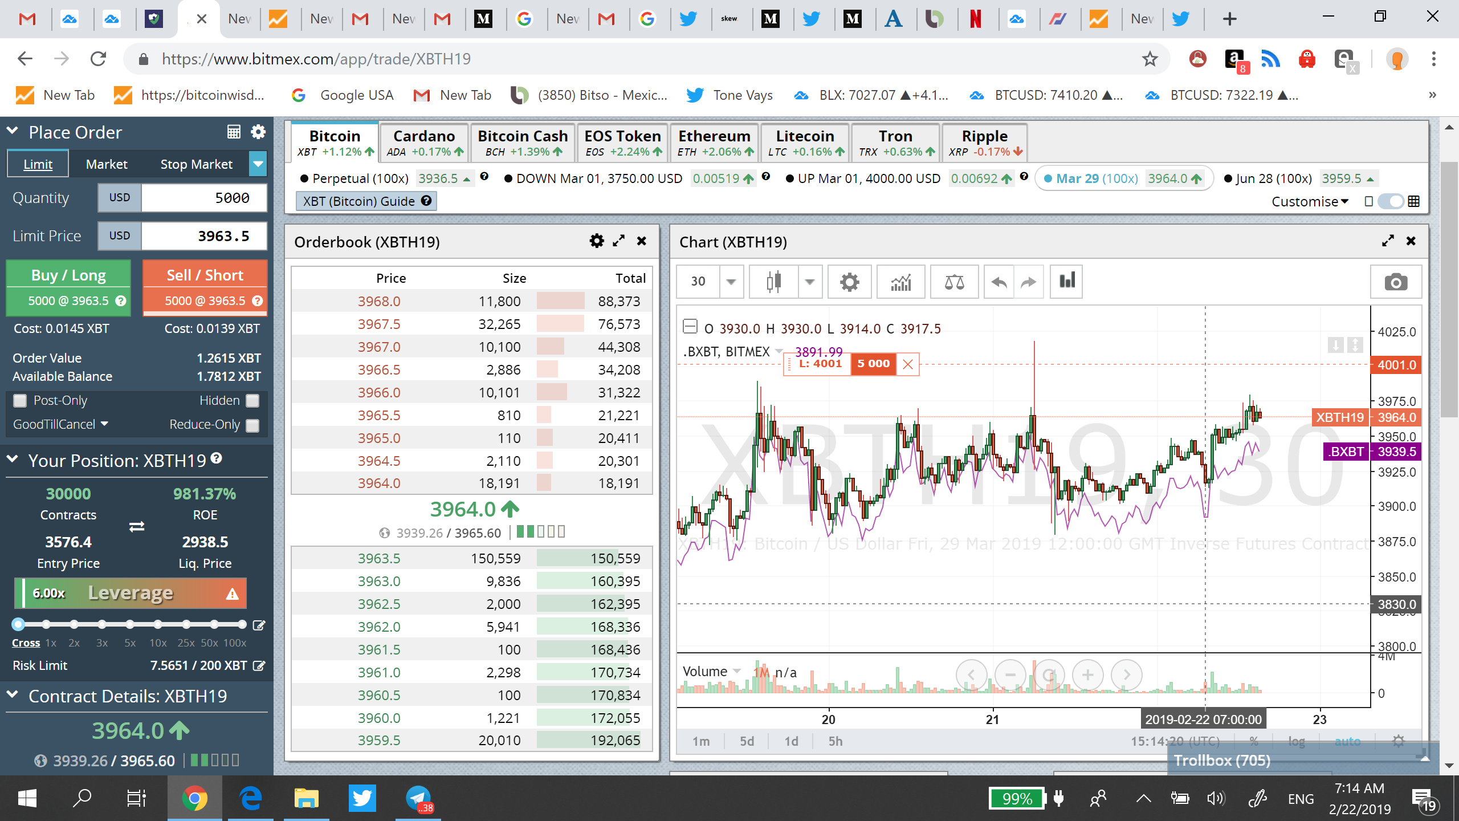The image size is (1459, 821).
Task: Open chart interval dropdown arrow
Action: coord(731,282)
